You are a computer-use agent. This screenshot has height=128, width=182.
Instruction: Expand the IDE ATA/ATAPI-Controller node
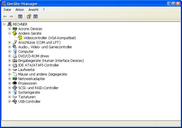click(9, 65)
